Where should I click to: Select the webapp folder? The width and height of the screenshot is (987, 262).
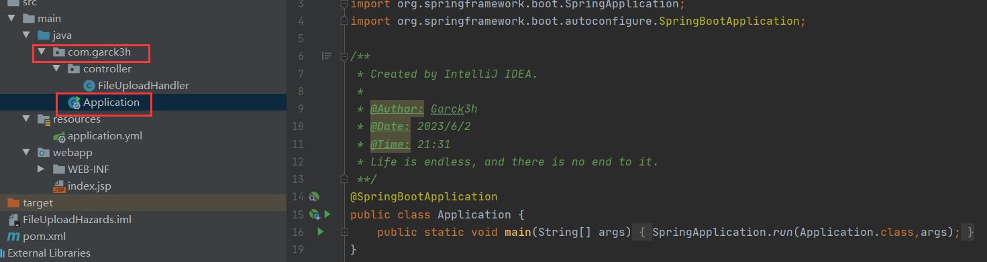(72, 153)
